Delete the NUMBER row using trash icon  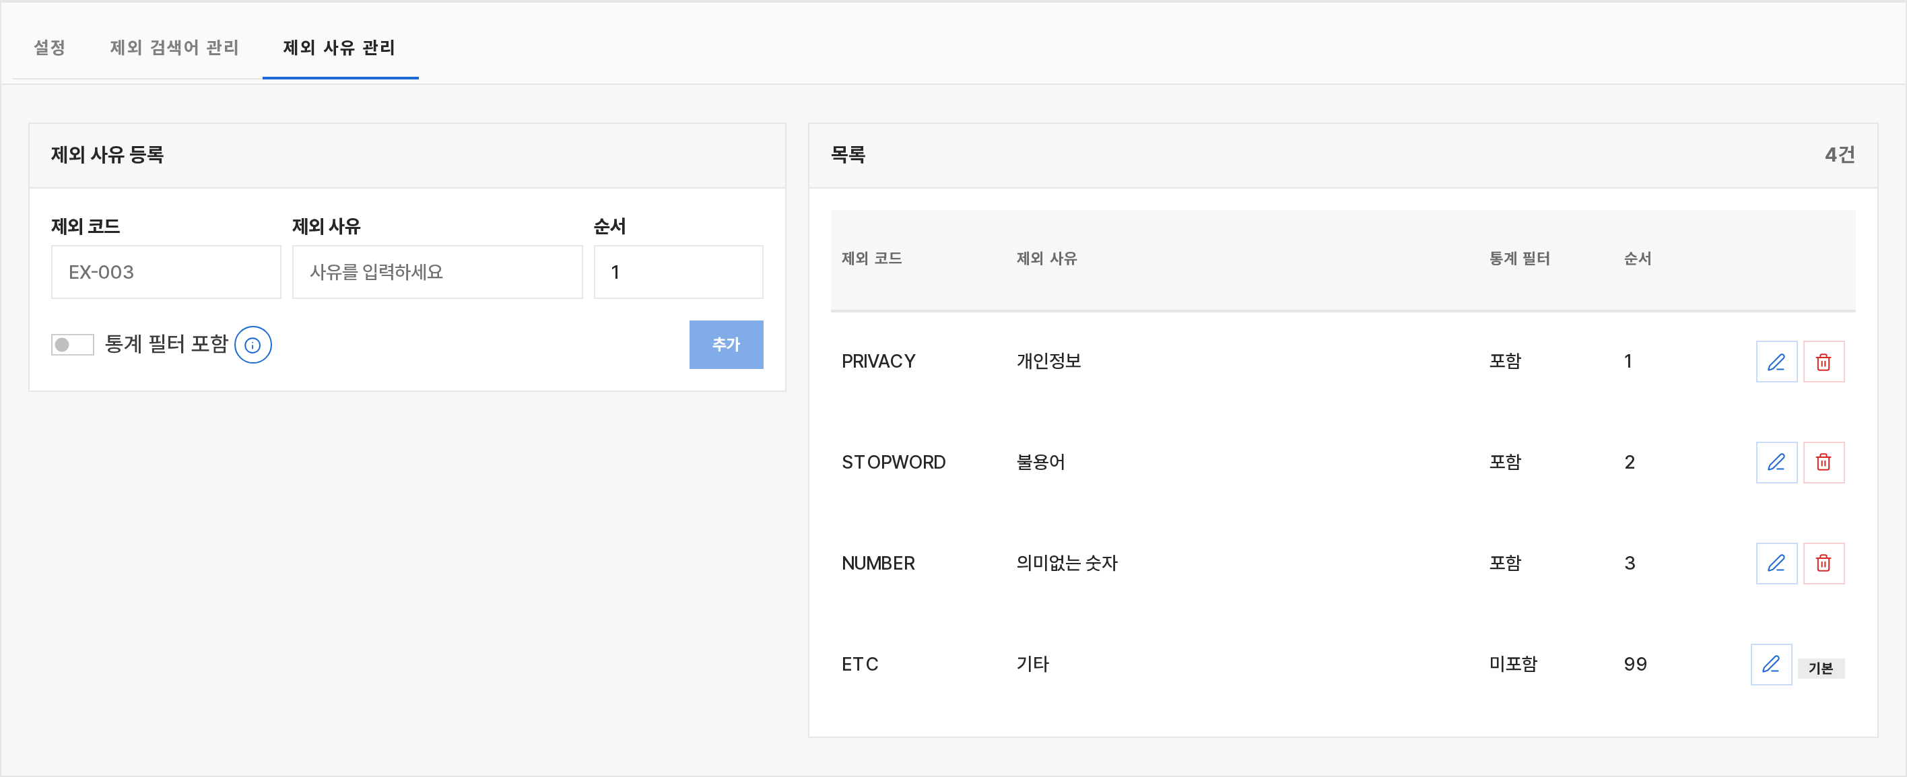click(x=1824, y=563)
